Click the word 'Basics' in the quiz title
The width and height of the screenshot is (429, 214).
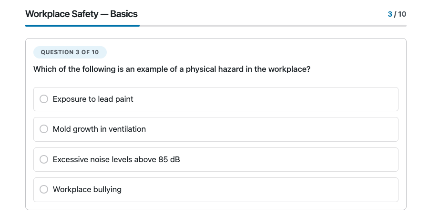[x=124, y=14]
